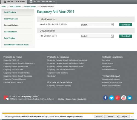Open Trial Versions in sidebar
Screen dimensions: 137x120
pyautogui.click(x=10, y=12)
